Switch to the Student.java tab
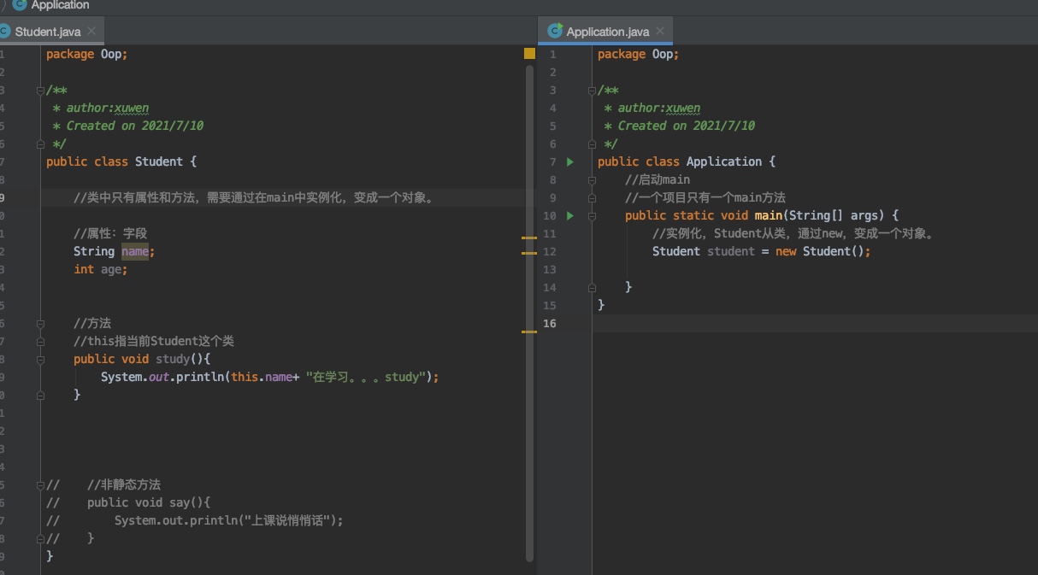 [47, 31]
